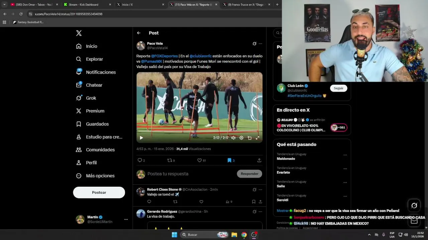
Task: Play the training video
Action: click(141, 138)
